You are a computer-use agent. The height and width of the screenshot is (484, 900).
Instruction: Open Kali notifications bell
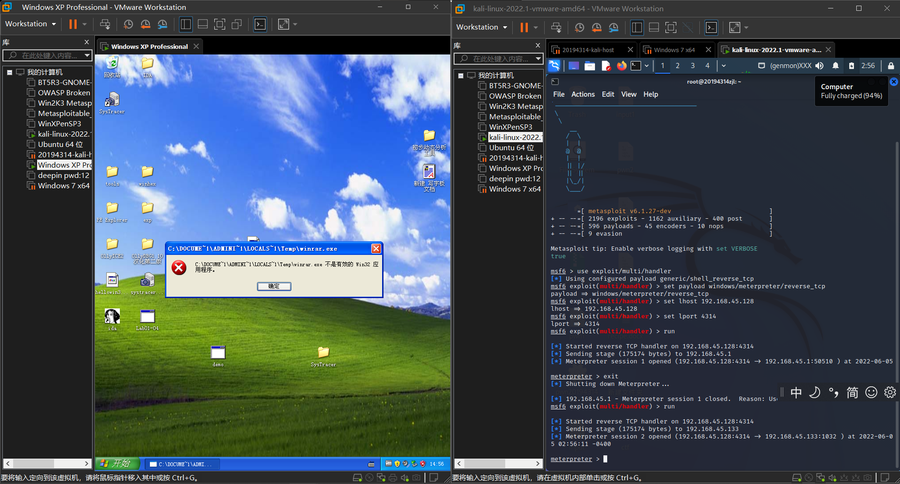point(836,66)
